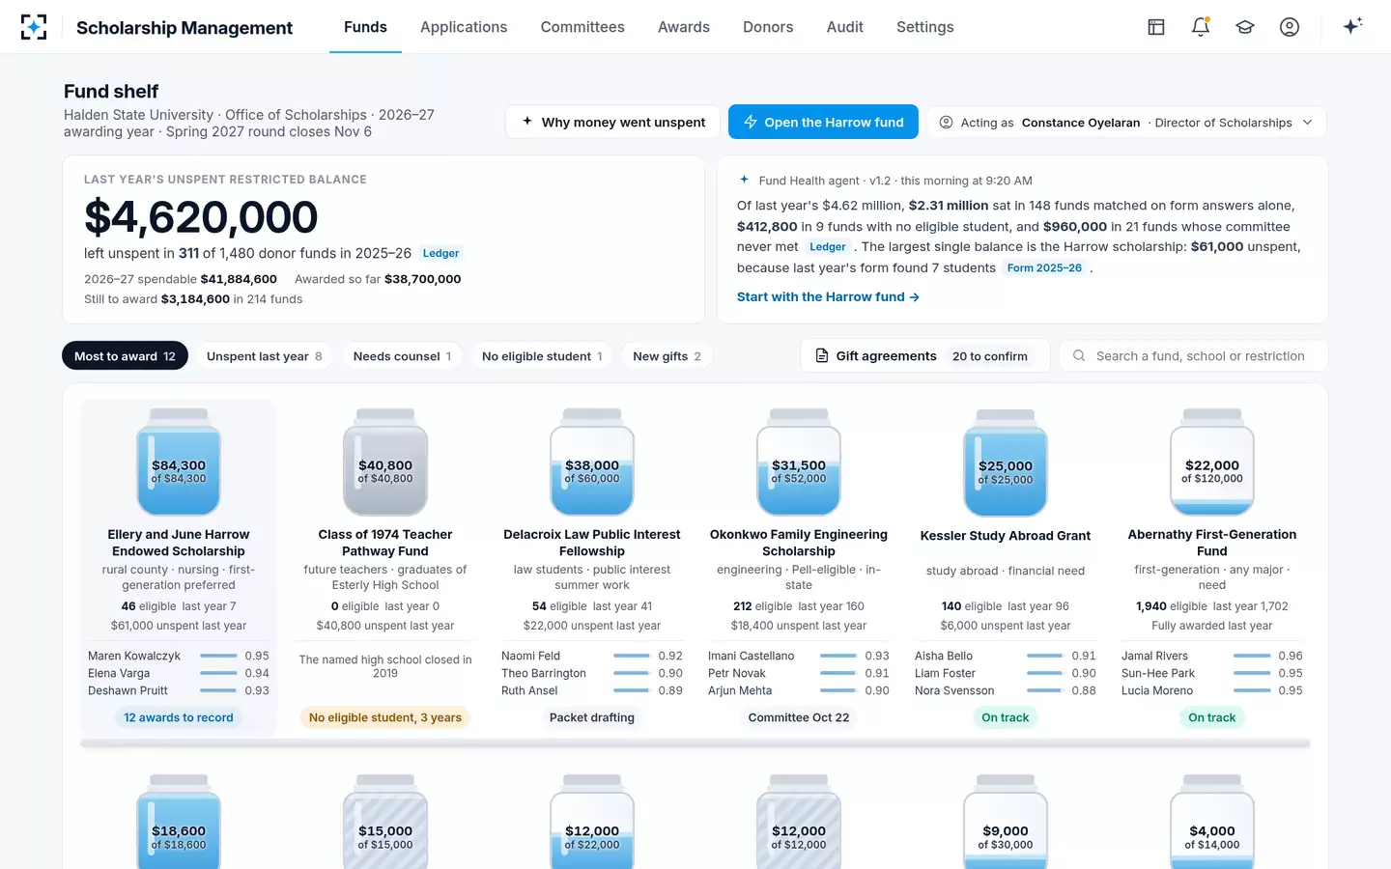Open the user profile icon

point(1290,27)
